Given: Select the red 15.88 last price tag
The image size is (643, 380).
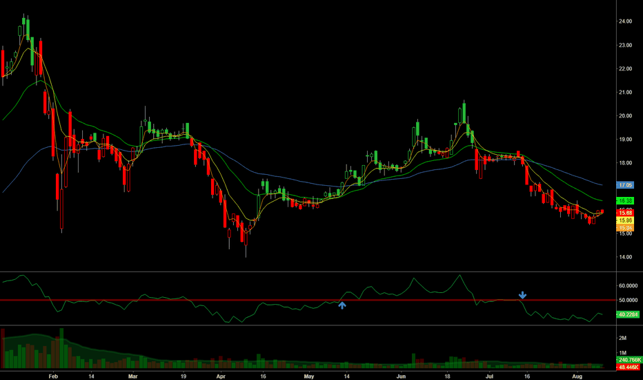Looking at the screenshot, I should tap(625, 213).
